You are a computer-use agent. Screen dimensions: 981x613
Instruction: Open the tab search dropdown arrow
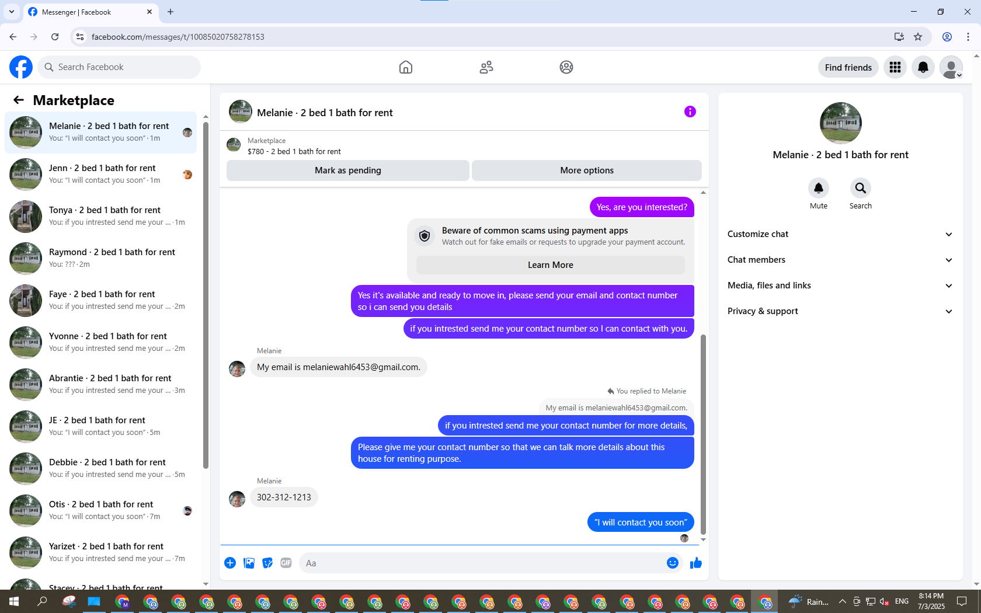click(x=12, y=12)
